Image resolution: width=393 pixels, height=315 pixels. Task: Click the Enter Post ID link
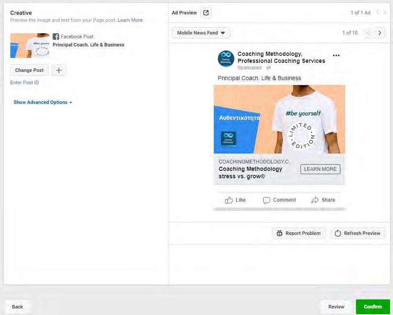[25, 83]
